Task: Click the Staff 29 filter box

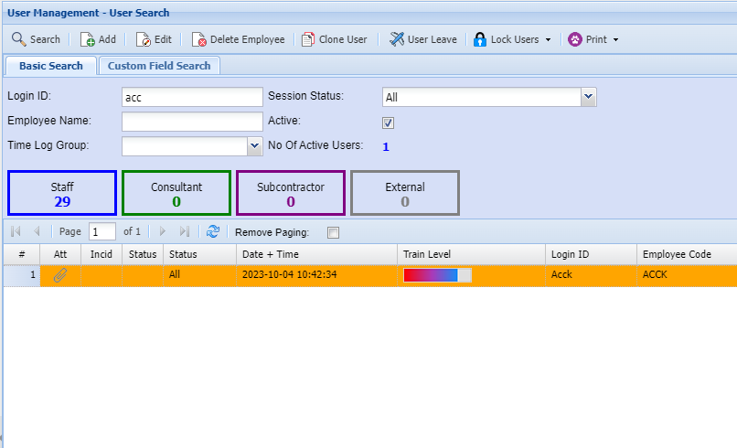Action: click(62, 193)
